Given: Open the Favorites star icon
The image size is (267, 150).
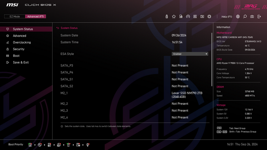Looking at the screenshot, I should pos(174,16).
